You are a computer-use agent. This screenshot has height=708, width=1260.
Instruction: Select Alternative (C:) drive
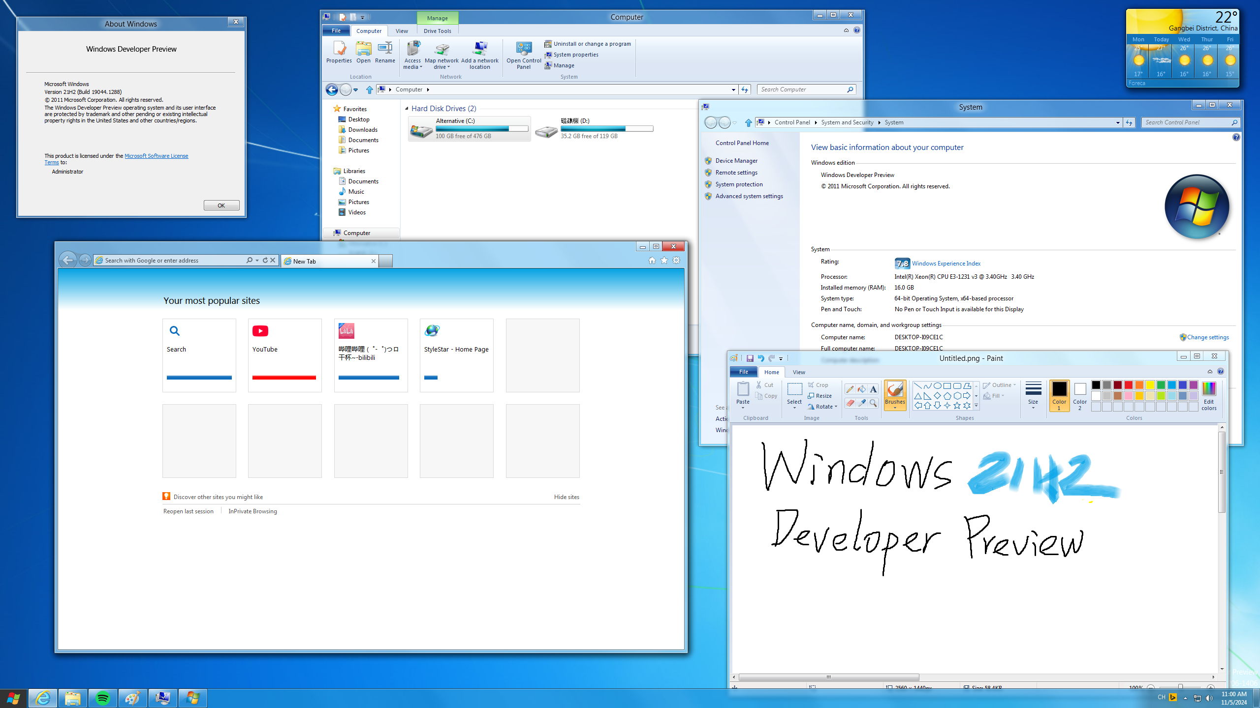tap(469, 129)
